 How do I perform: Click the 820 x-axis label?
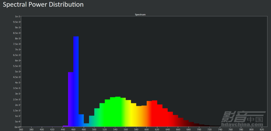(x=262, y=129)
